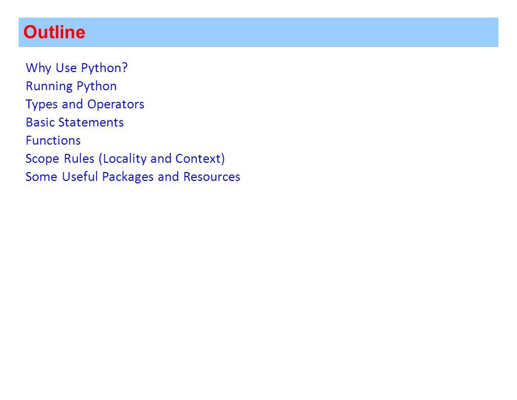Viewport: 517px width, 400px height.
Task: Select 'Some Useful Packages and Resources'
Action: [x=133, y=177]
